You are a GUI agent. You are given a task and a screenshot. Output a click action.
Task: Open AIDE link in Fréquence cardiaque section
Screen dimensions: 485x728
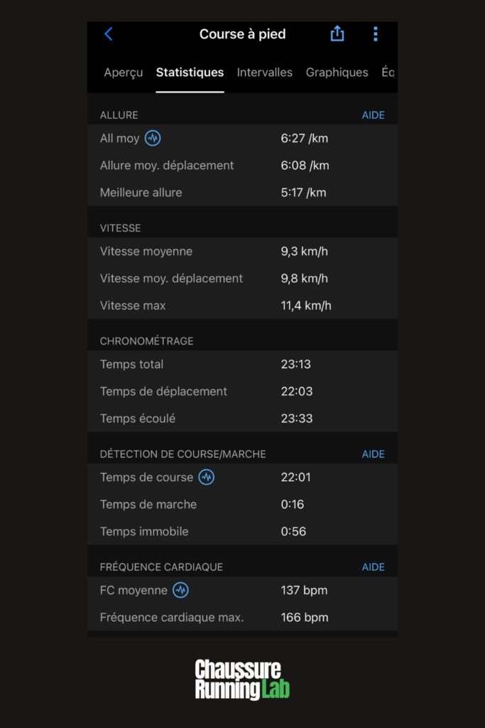[374, 567]
